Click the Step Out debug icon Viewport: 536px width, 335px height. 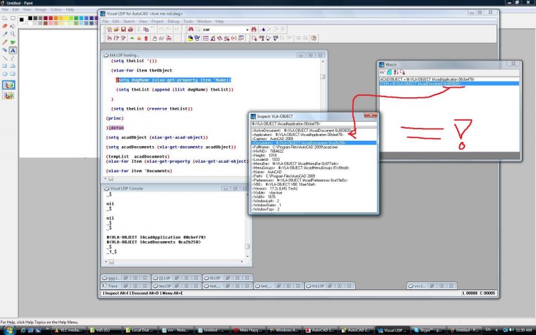123,38
